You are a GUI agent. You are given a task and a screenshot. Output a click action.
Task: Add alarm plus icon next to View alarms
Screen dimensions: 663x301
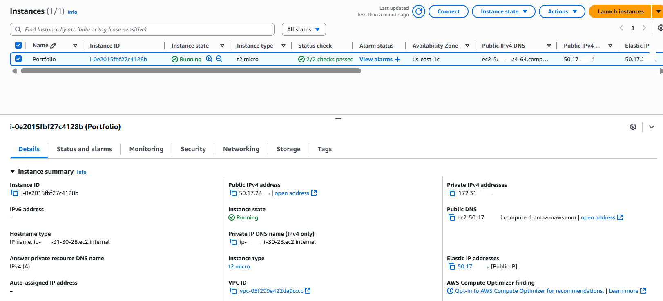397,59
